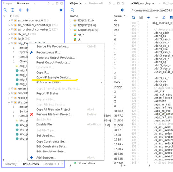Image resolution: width=173 pixels, height=172 pixels.
Task: Click the cut scissors icon in editor
Action: tap(164, 18)
